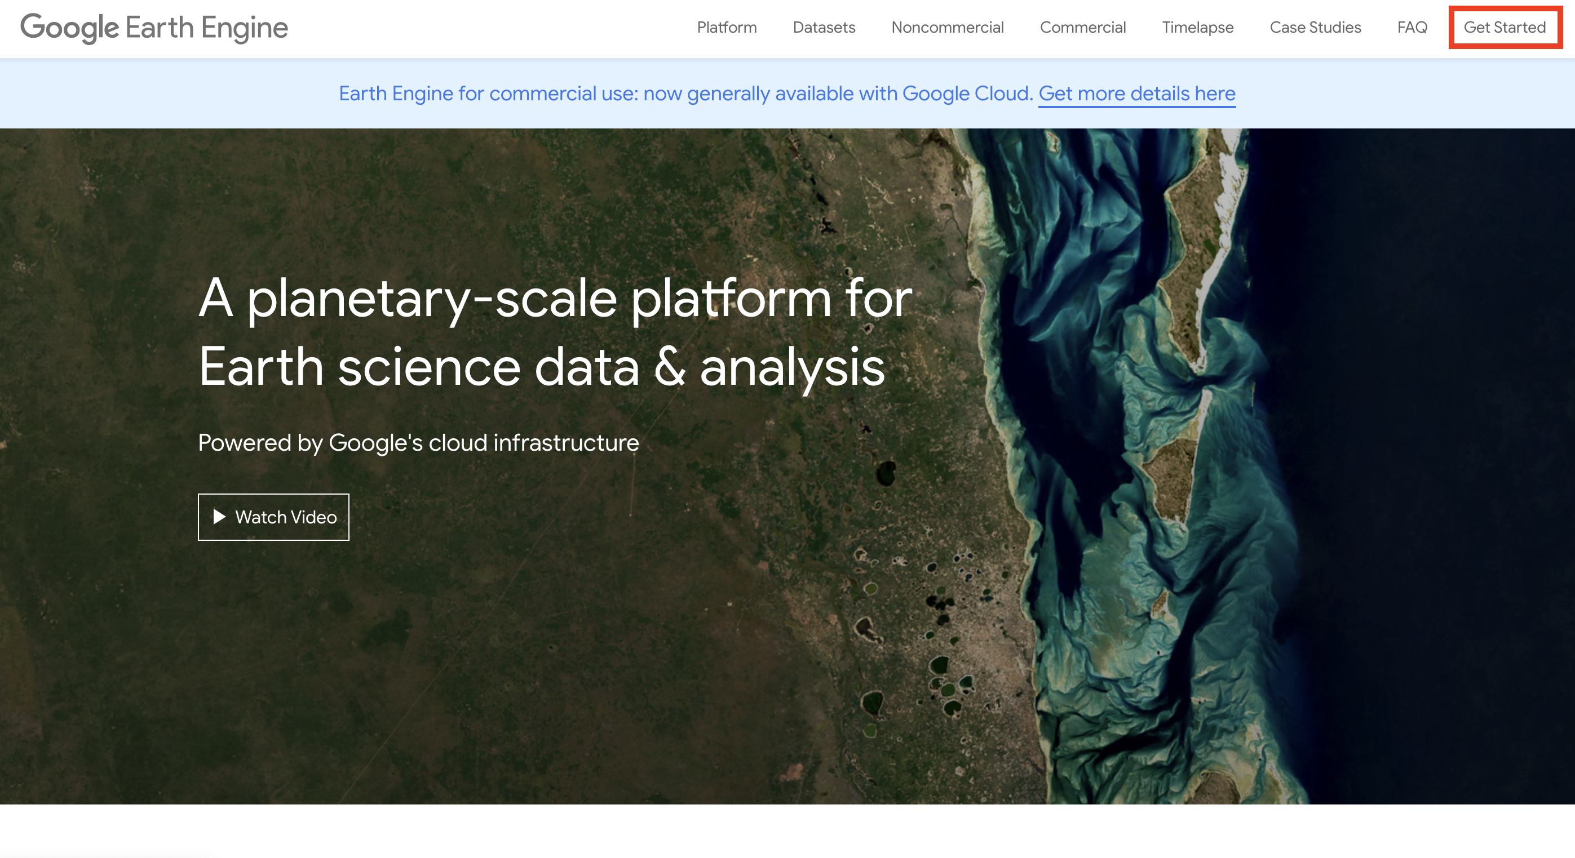Click the 'Powered by Google's cloud infrastructure' subtitle
This screenshot has width=1575, height=858.
pyautogui.click(x=418, y=443)
